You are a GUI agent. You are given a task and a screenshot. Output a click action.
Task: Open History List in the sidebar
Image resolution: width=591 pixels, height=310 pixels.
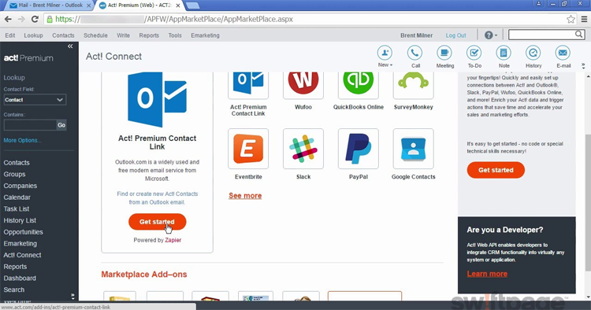coord(20,220)
